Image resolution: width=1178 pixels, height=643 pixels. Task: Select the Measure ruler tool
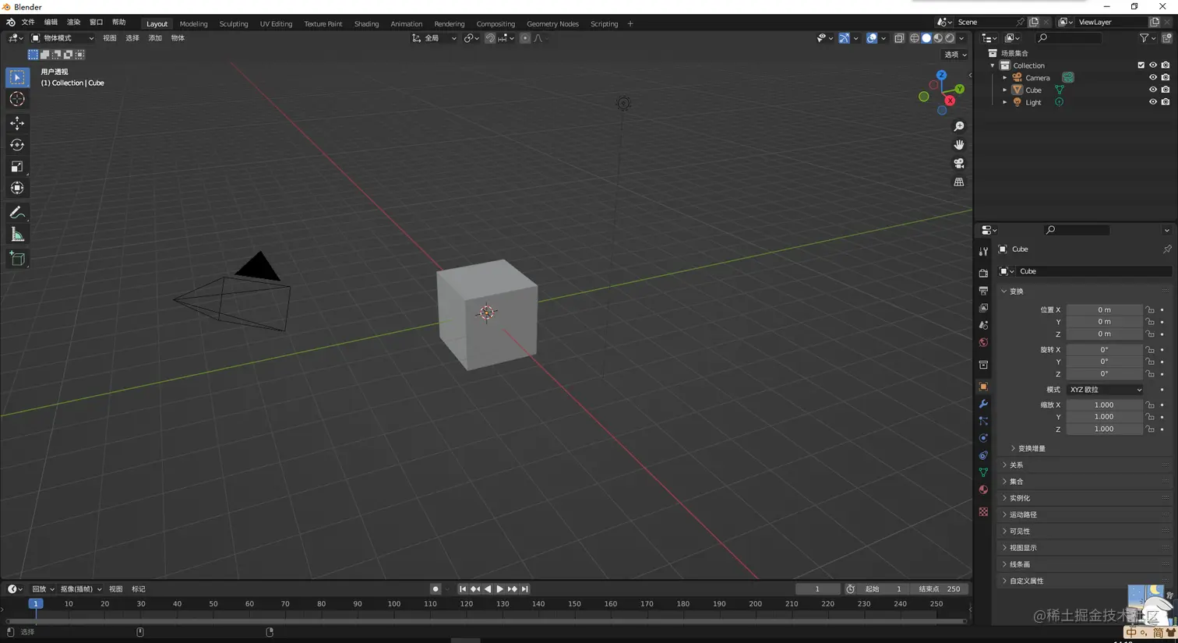[x=17, y=235]
